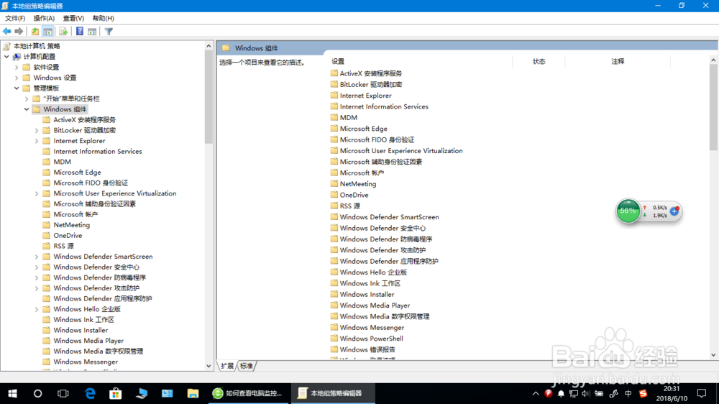Collapse the 计算机配置 tree node

tap(6, 56)
